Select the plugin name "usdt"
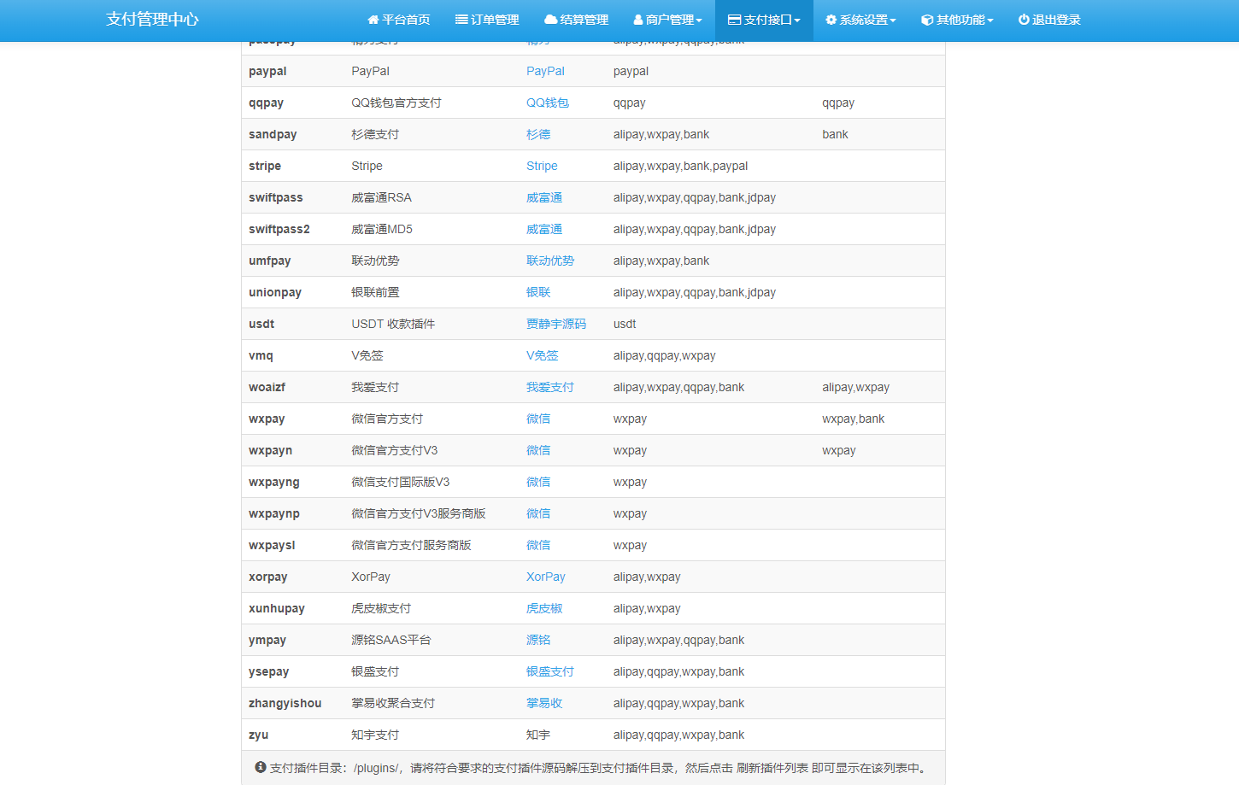Screen dimensions: 1239x785 [x=261, y=324]
